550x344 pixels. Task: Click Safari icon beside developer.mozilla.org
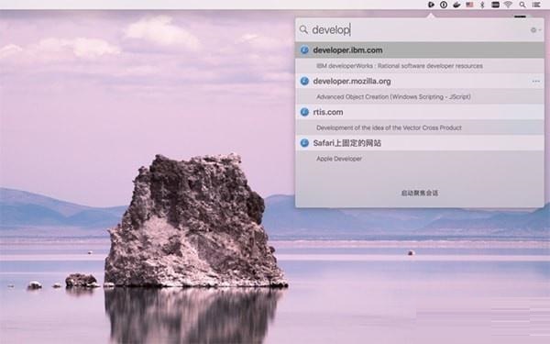[x=304, y=81]
